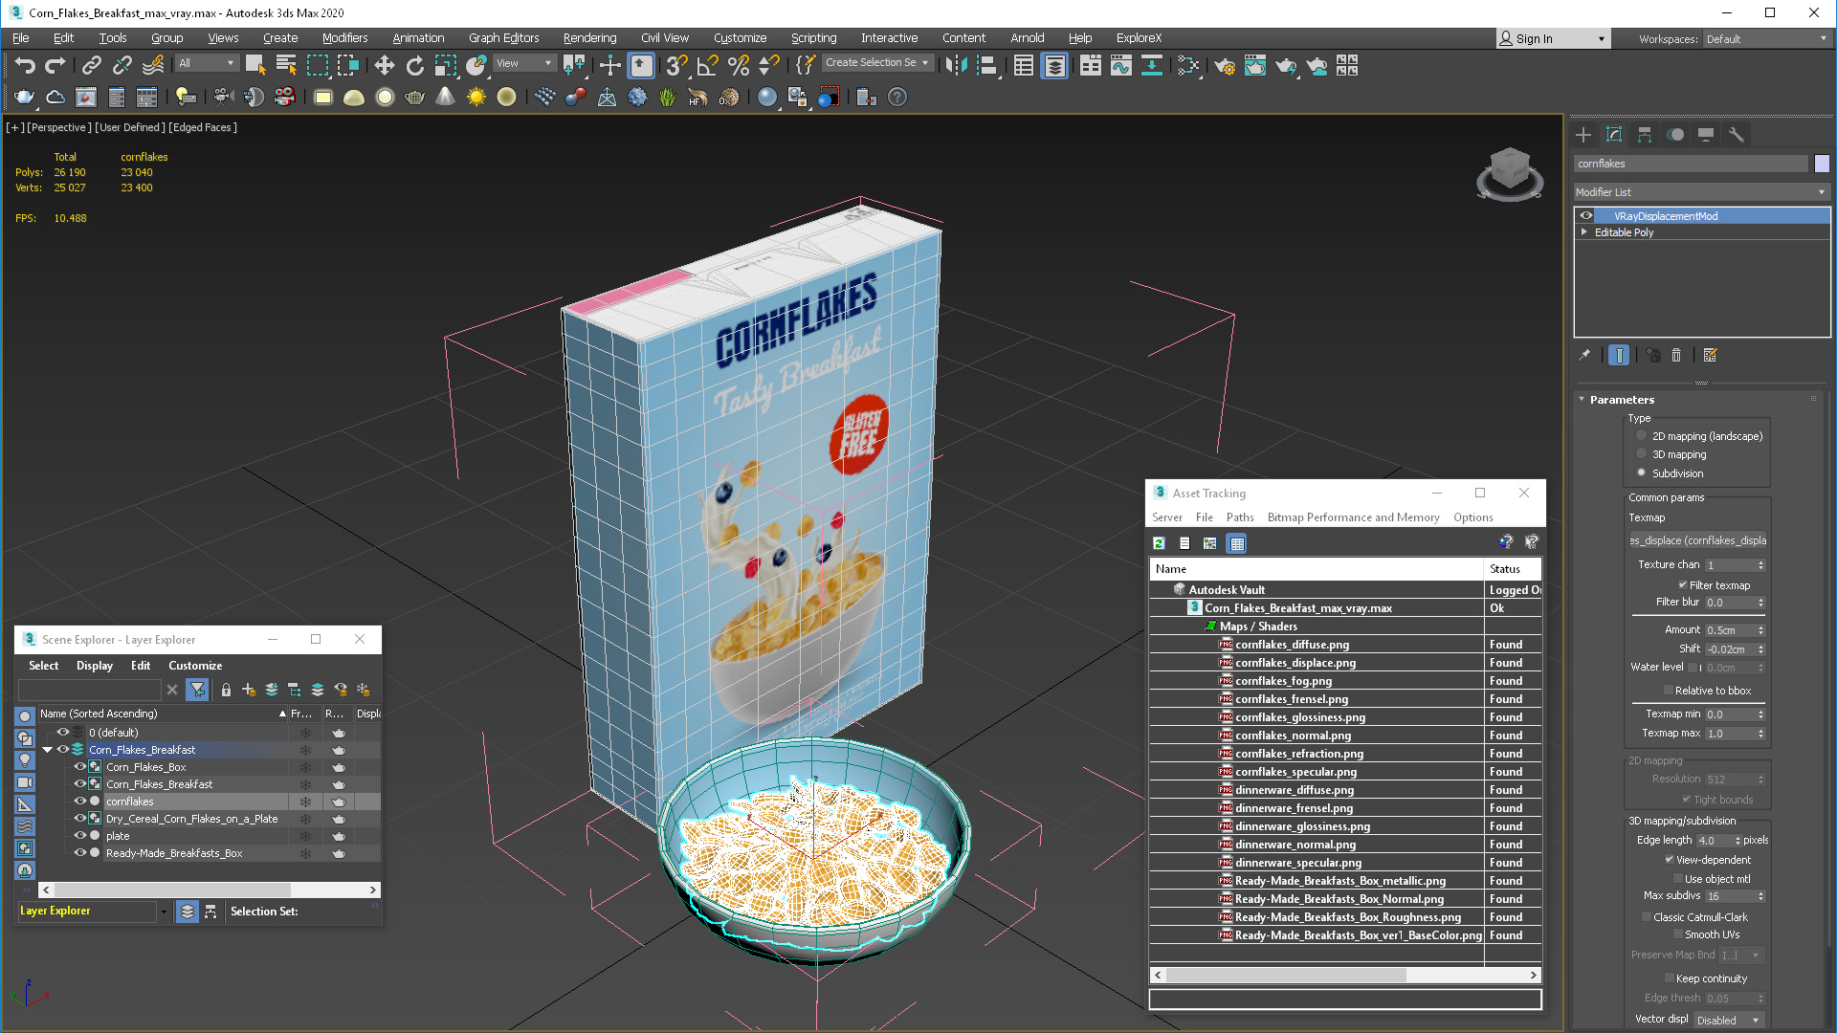Open the Sign In dropdown
Viewport: 1837px width, 1033px height.
(1553, 39)
